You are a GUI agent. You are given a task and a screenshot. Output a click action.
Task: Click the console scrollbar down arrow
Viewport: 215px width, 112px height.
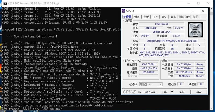(x=211, y=109)
